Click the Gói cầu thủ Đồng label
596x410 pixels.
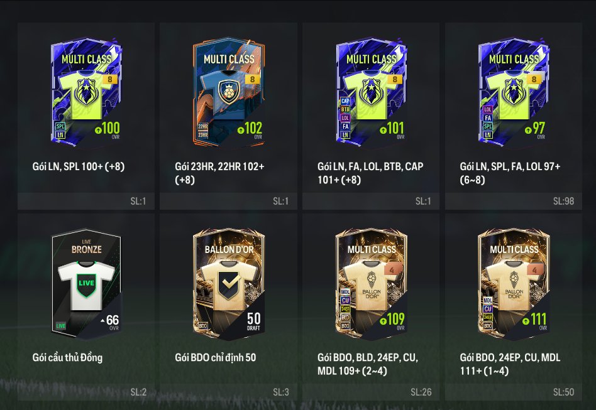(x=67, y=357)
